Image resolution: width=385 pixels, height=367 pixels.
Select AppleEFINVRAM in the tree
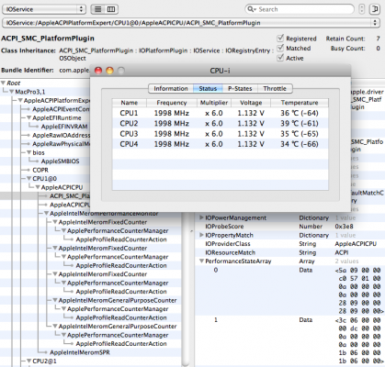pyautogui.click(x=64, y=127)
